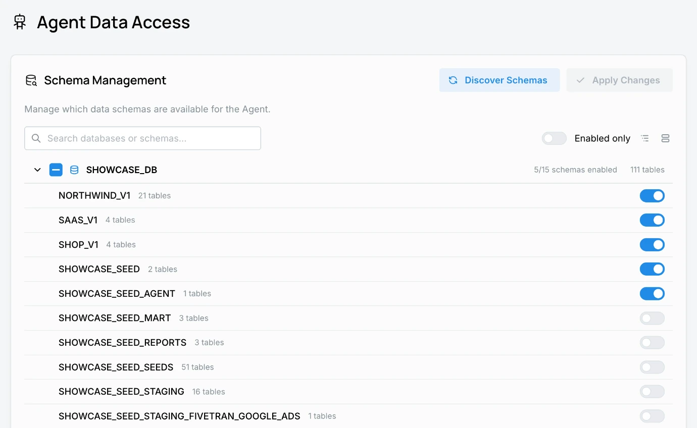Click the '2 tables' label
Viewport: 697px width, 428px height.
(x=163, y=269)
